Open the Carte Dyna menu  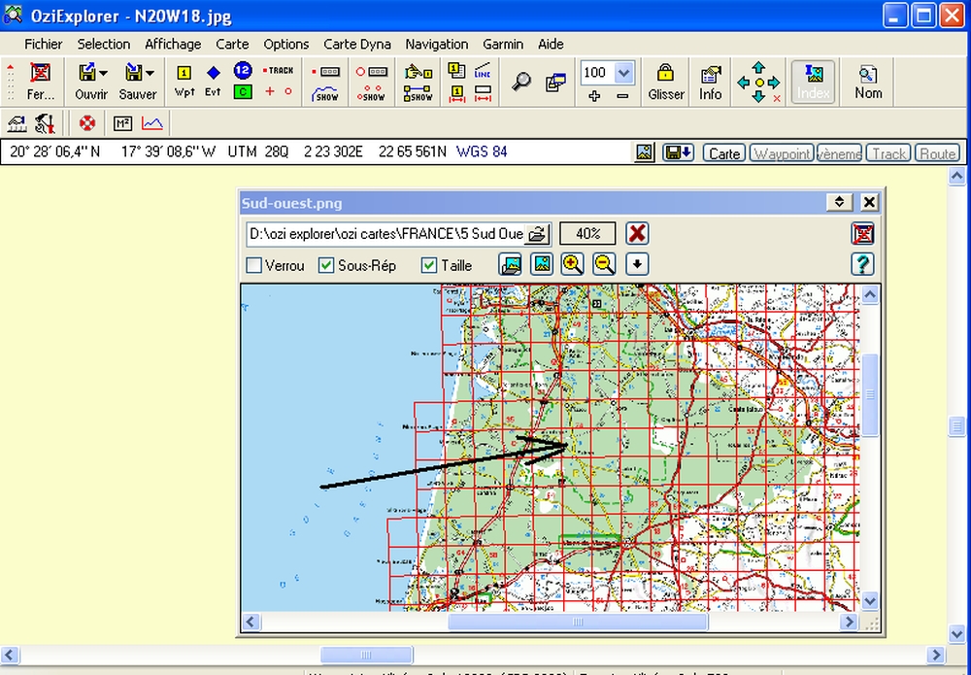click(356, 44)
